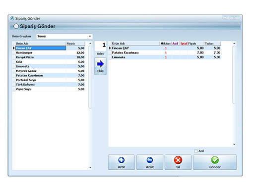Click product list scroll up arrow
Screen dimensions: 253x188
[90, 44]
